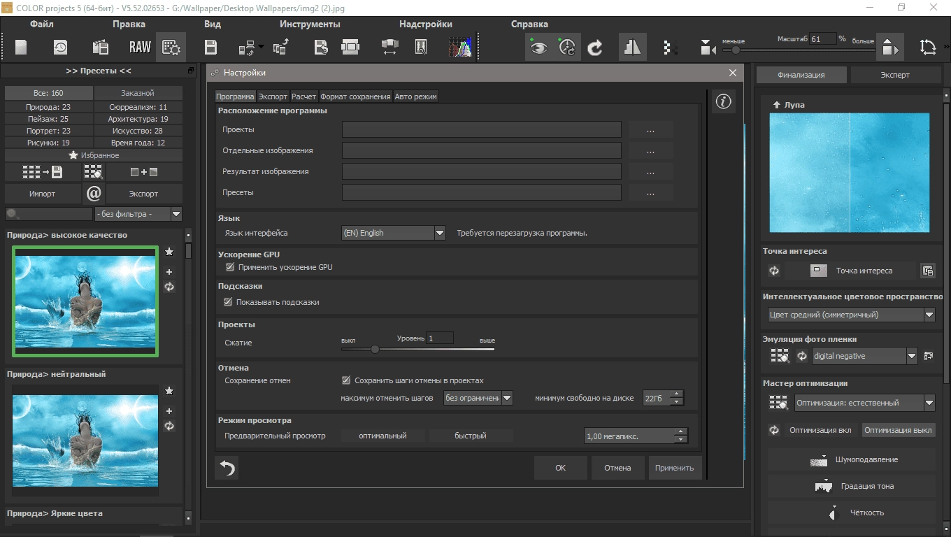
Task: Open the 'без ограничения' max undo steps dropdown
Action: point(478,398)
